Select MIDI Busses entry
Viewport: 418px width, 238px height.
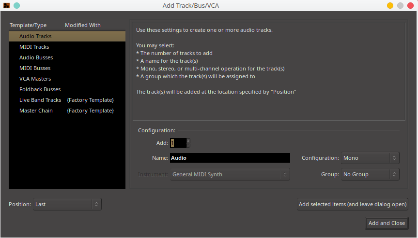(x=35, y=68)
